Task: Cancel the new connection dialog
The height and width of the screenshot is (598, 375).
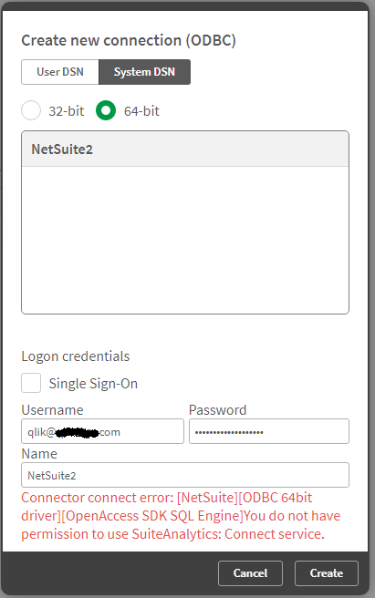Action: coord(250,572)
